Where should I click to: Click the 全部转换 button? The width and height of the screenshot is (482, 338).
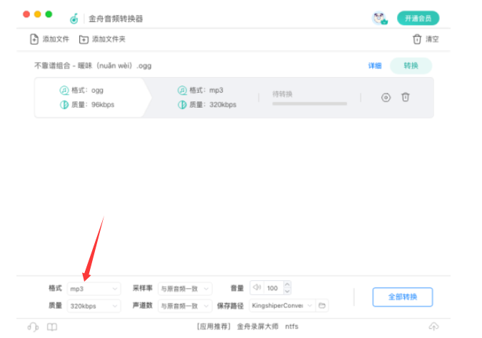coord(403,297)
